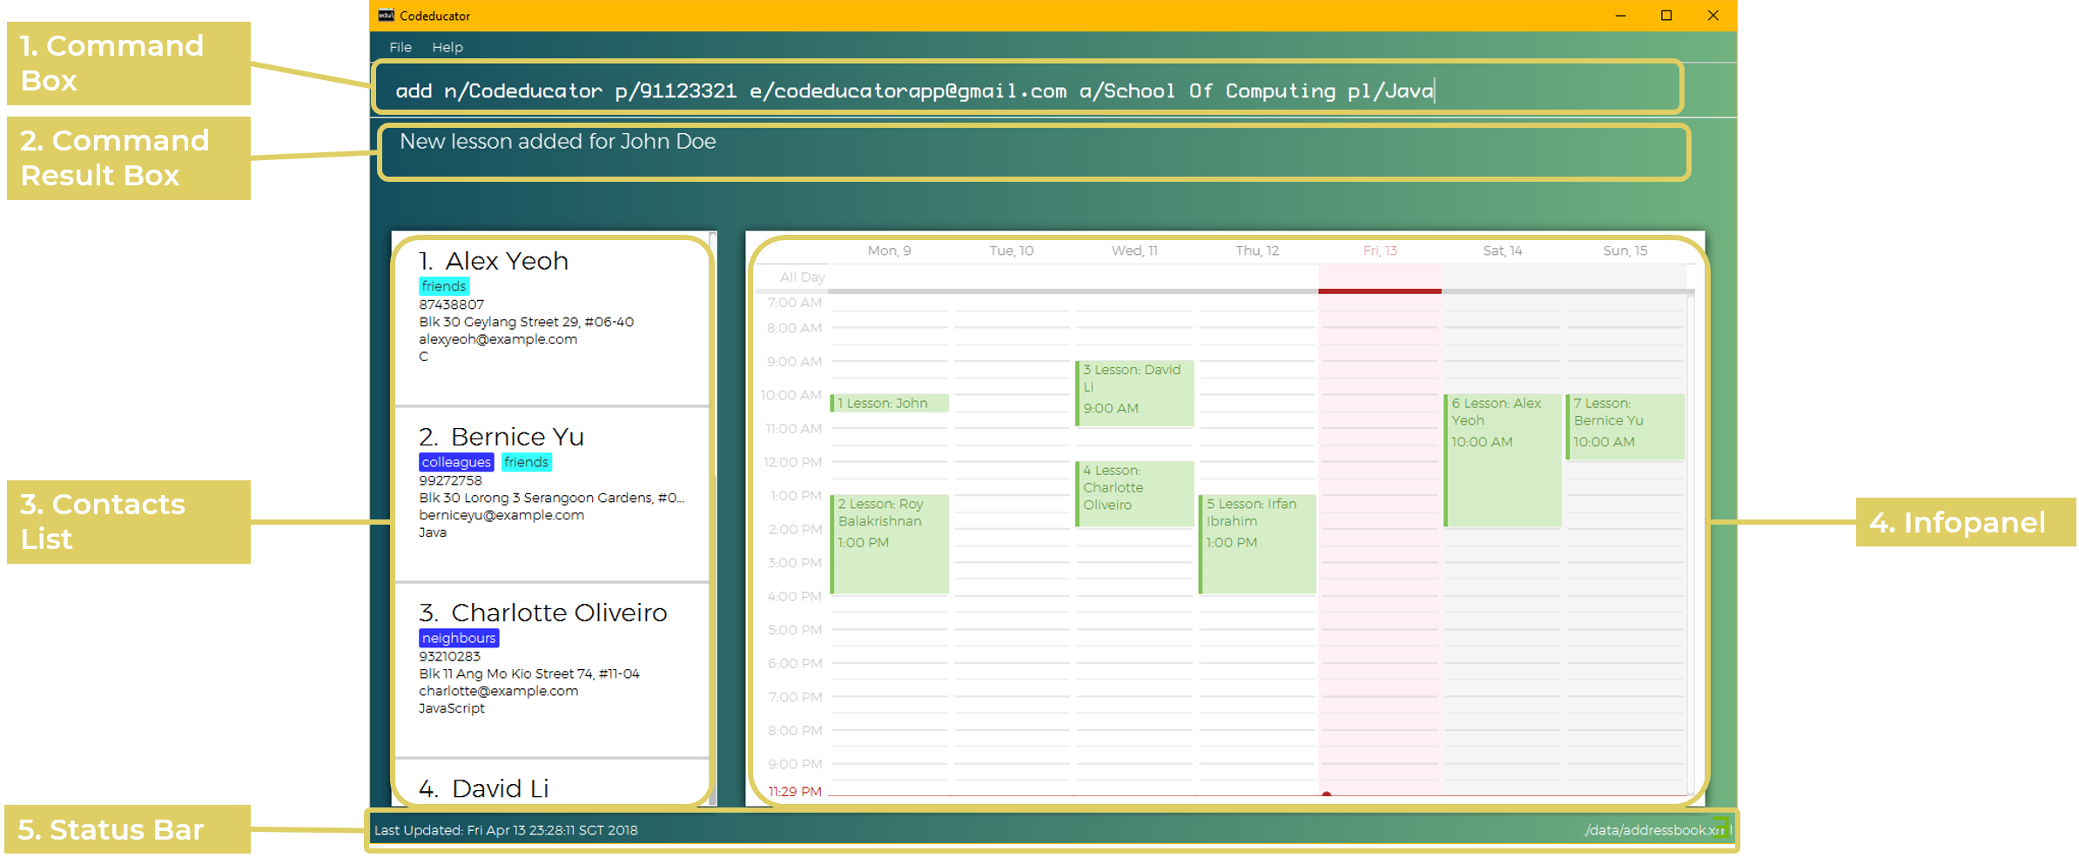Viewport: 2079px width, 864px height.
Task: Click the colleagues tag under Bernice Yu
Action: (x=456, y=462)
